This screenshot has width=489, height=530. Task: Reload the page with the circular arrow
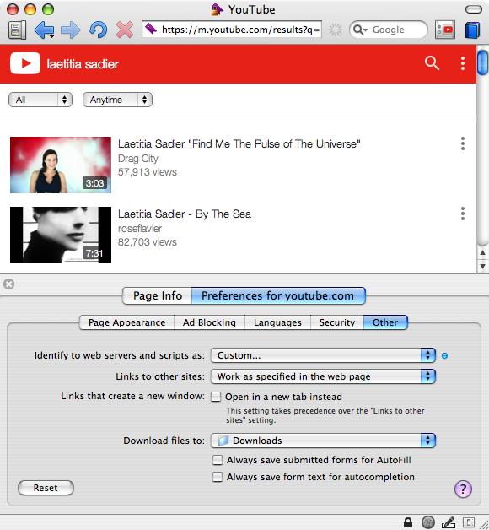tap(98, 30)
